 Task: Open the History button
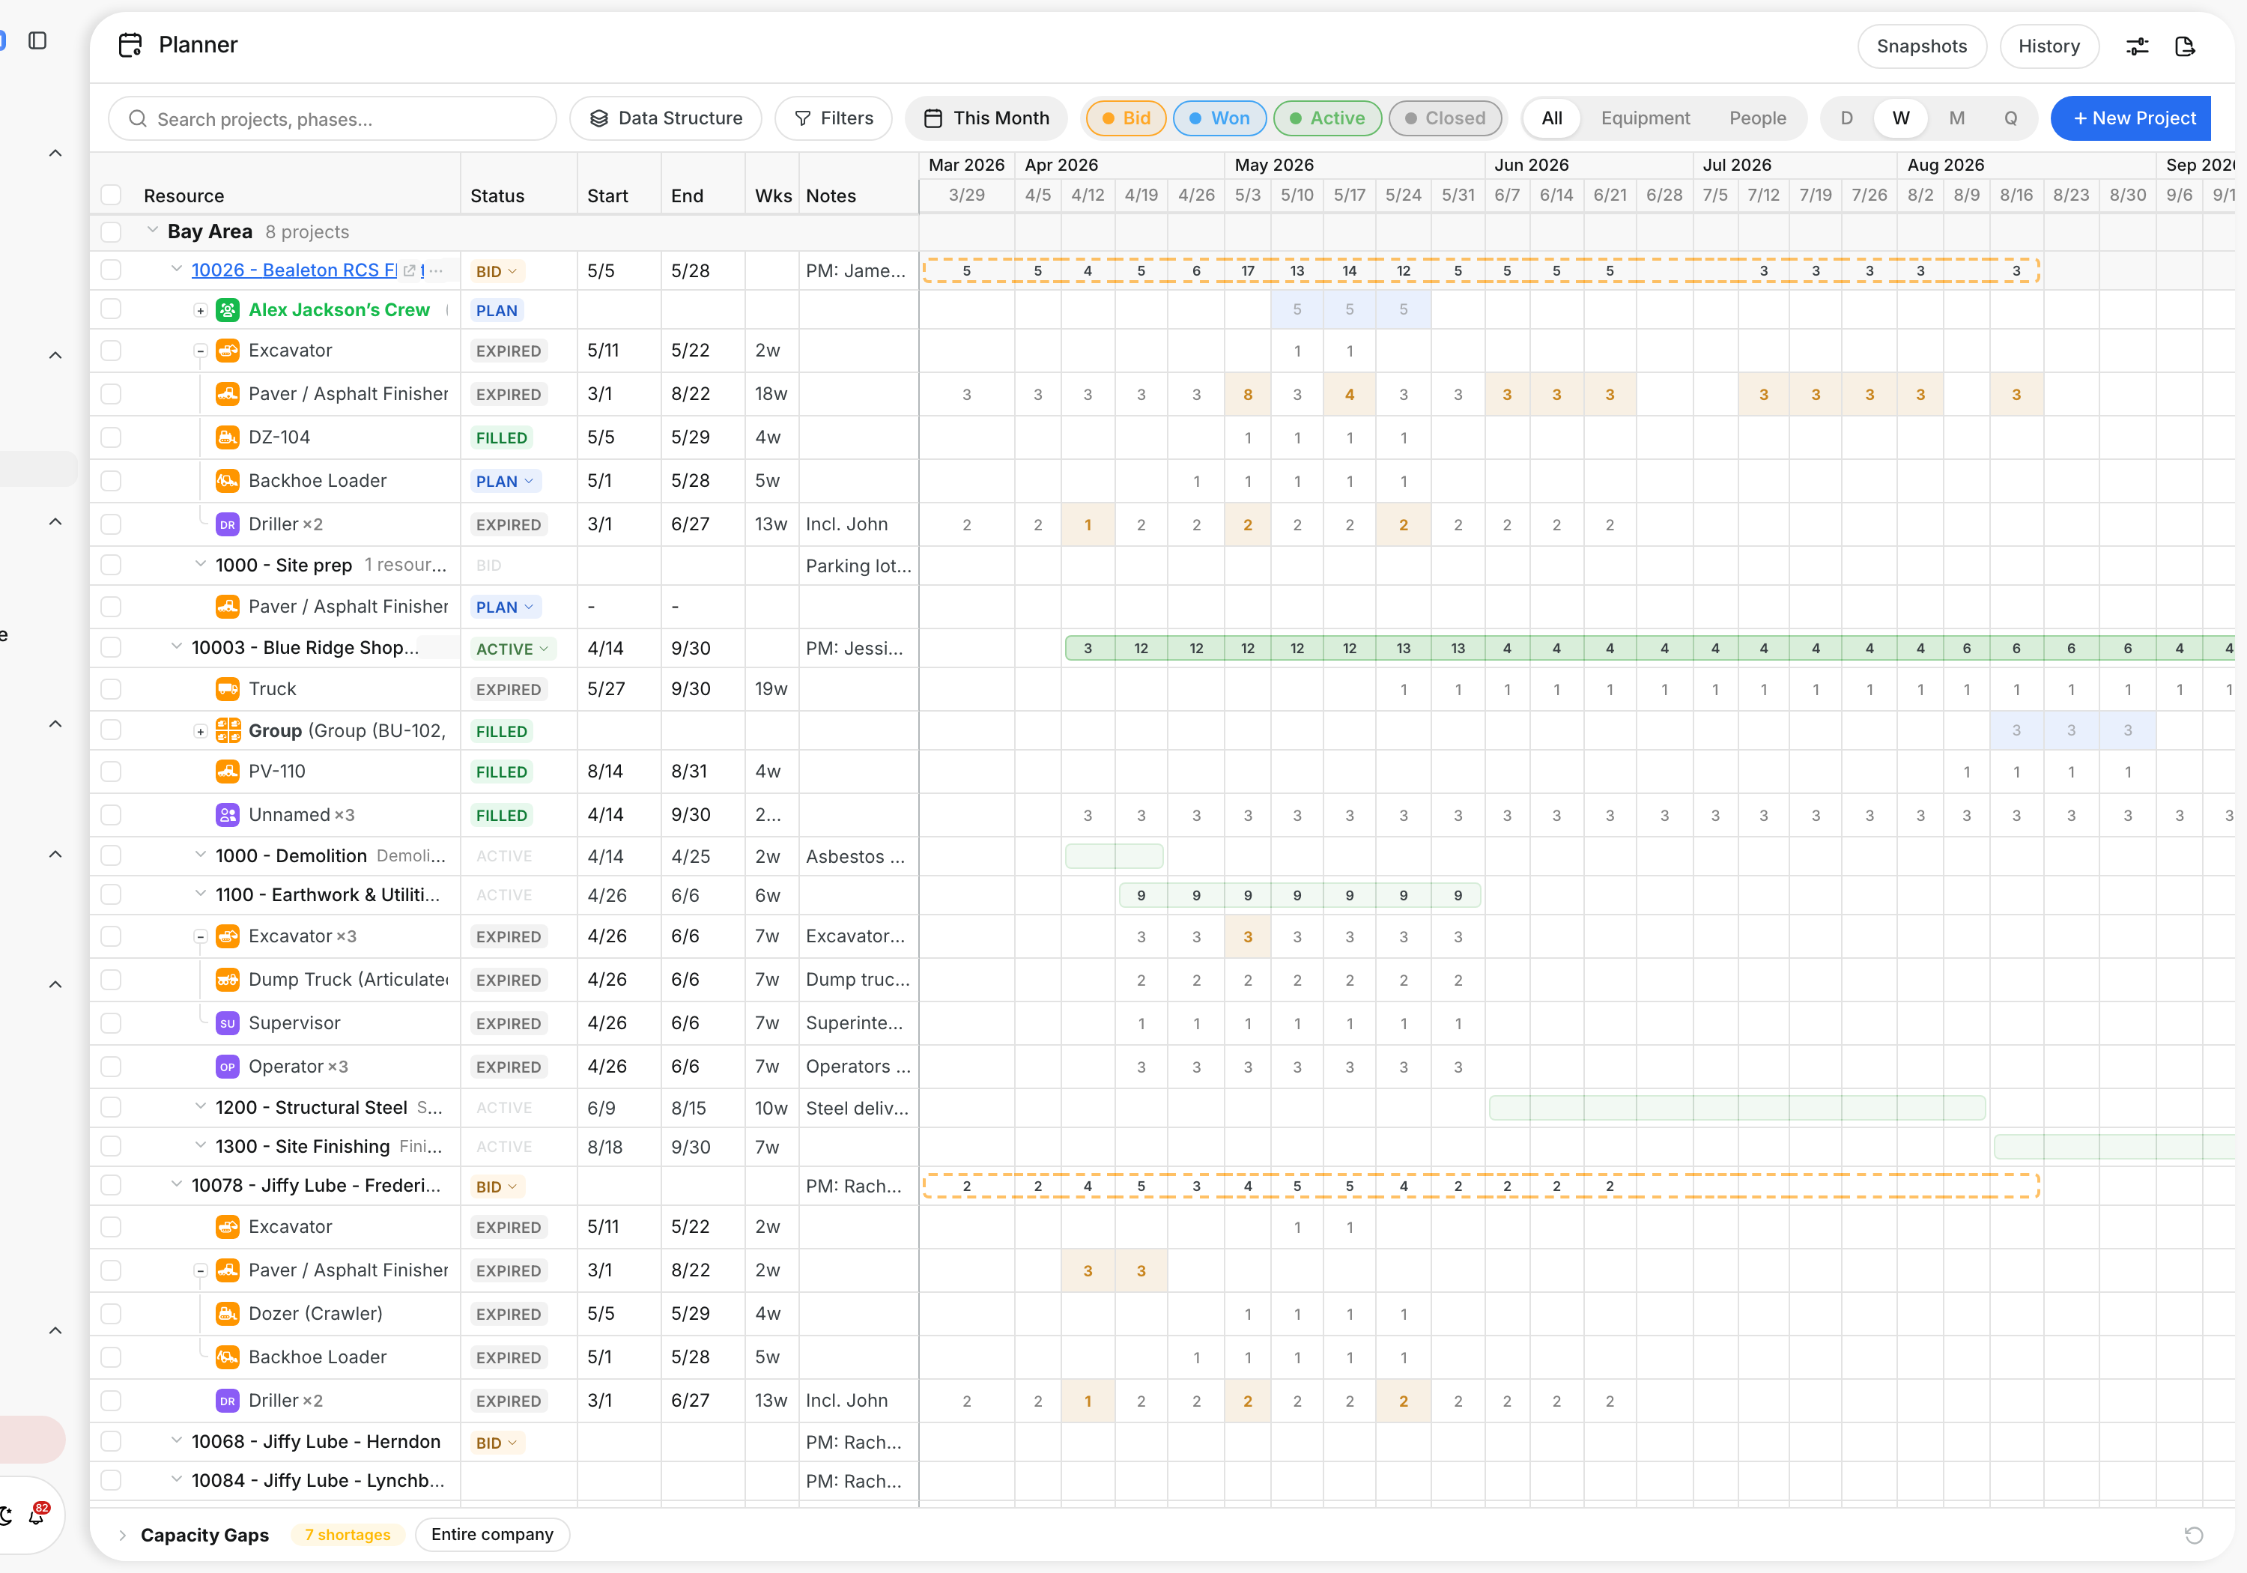[2049, 46]
